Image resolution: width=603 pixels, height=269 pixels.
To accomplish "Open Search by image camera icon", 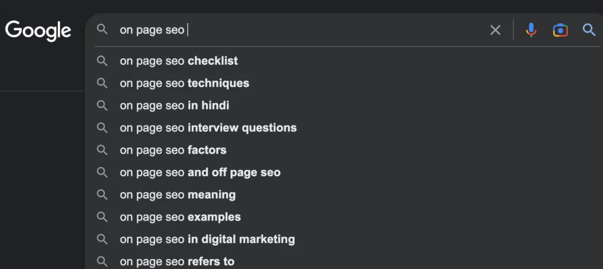I will coord(560,30).
